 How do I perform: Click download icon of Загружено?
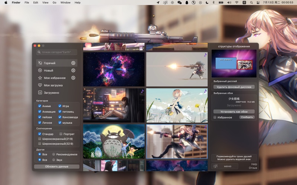tap(40, 92)
